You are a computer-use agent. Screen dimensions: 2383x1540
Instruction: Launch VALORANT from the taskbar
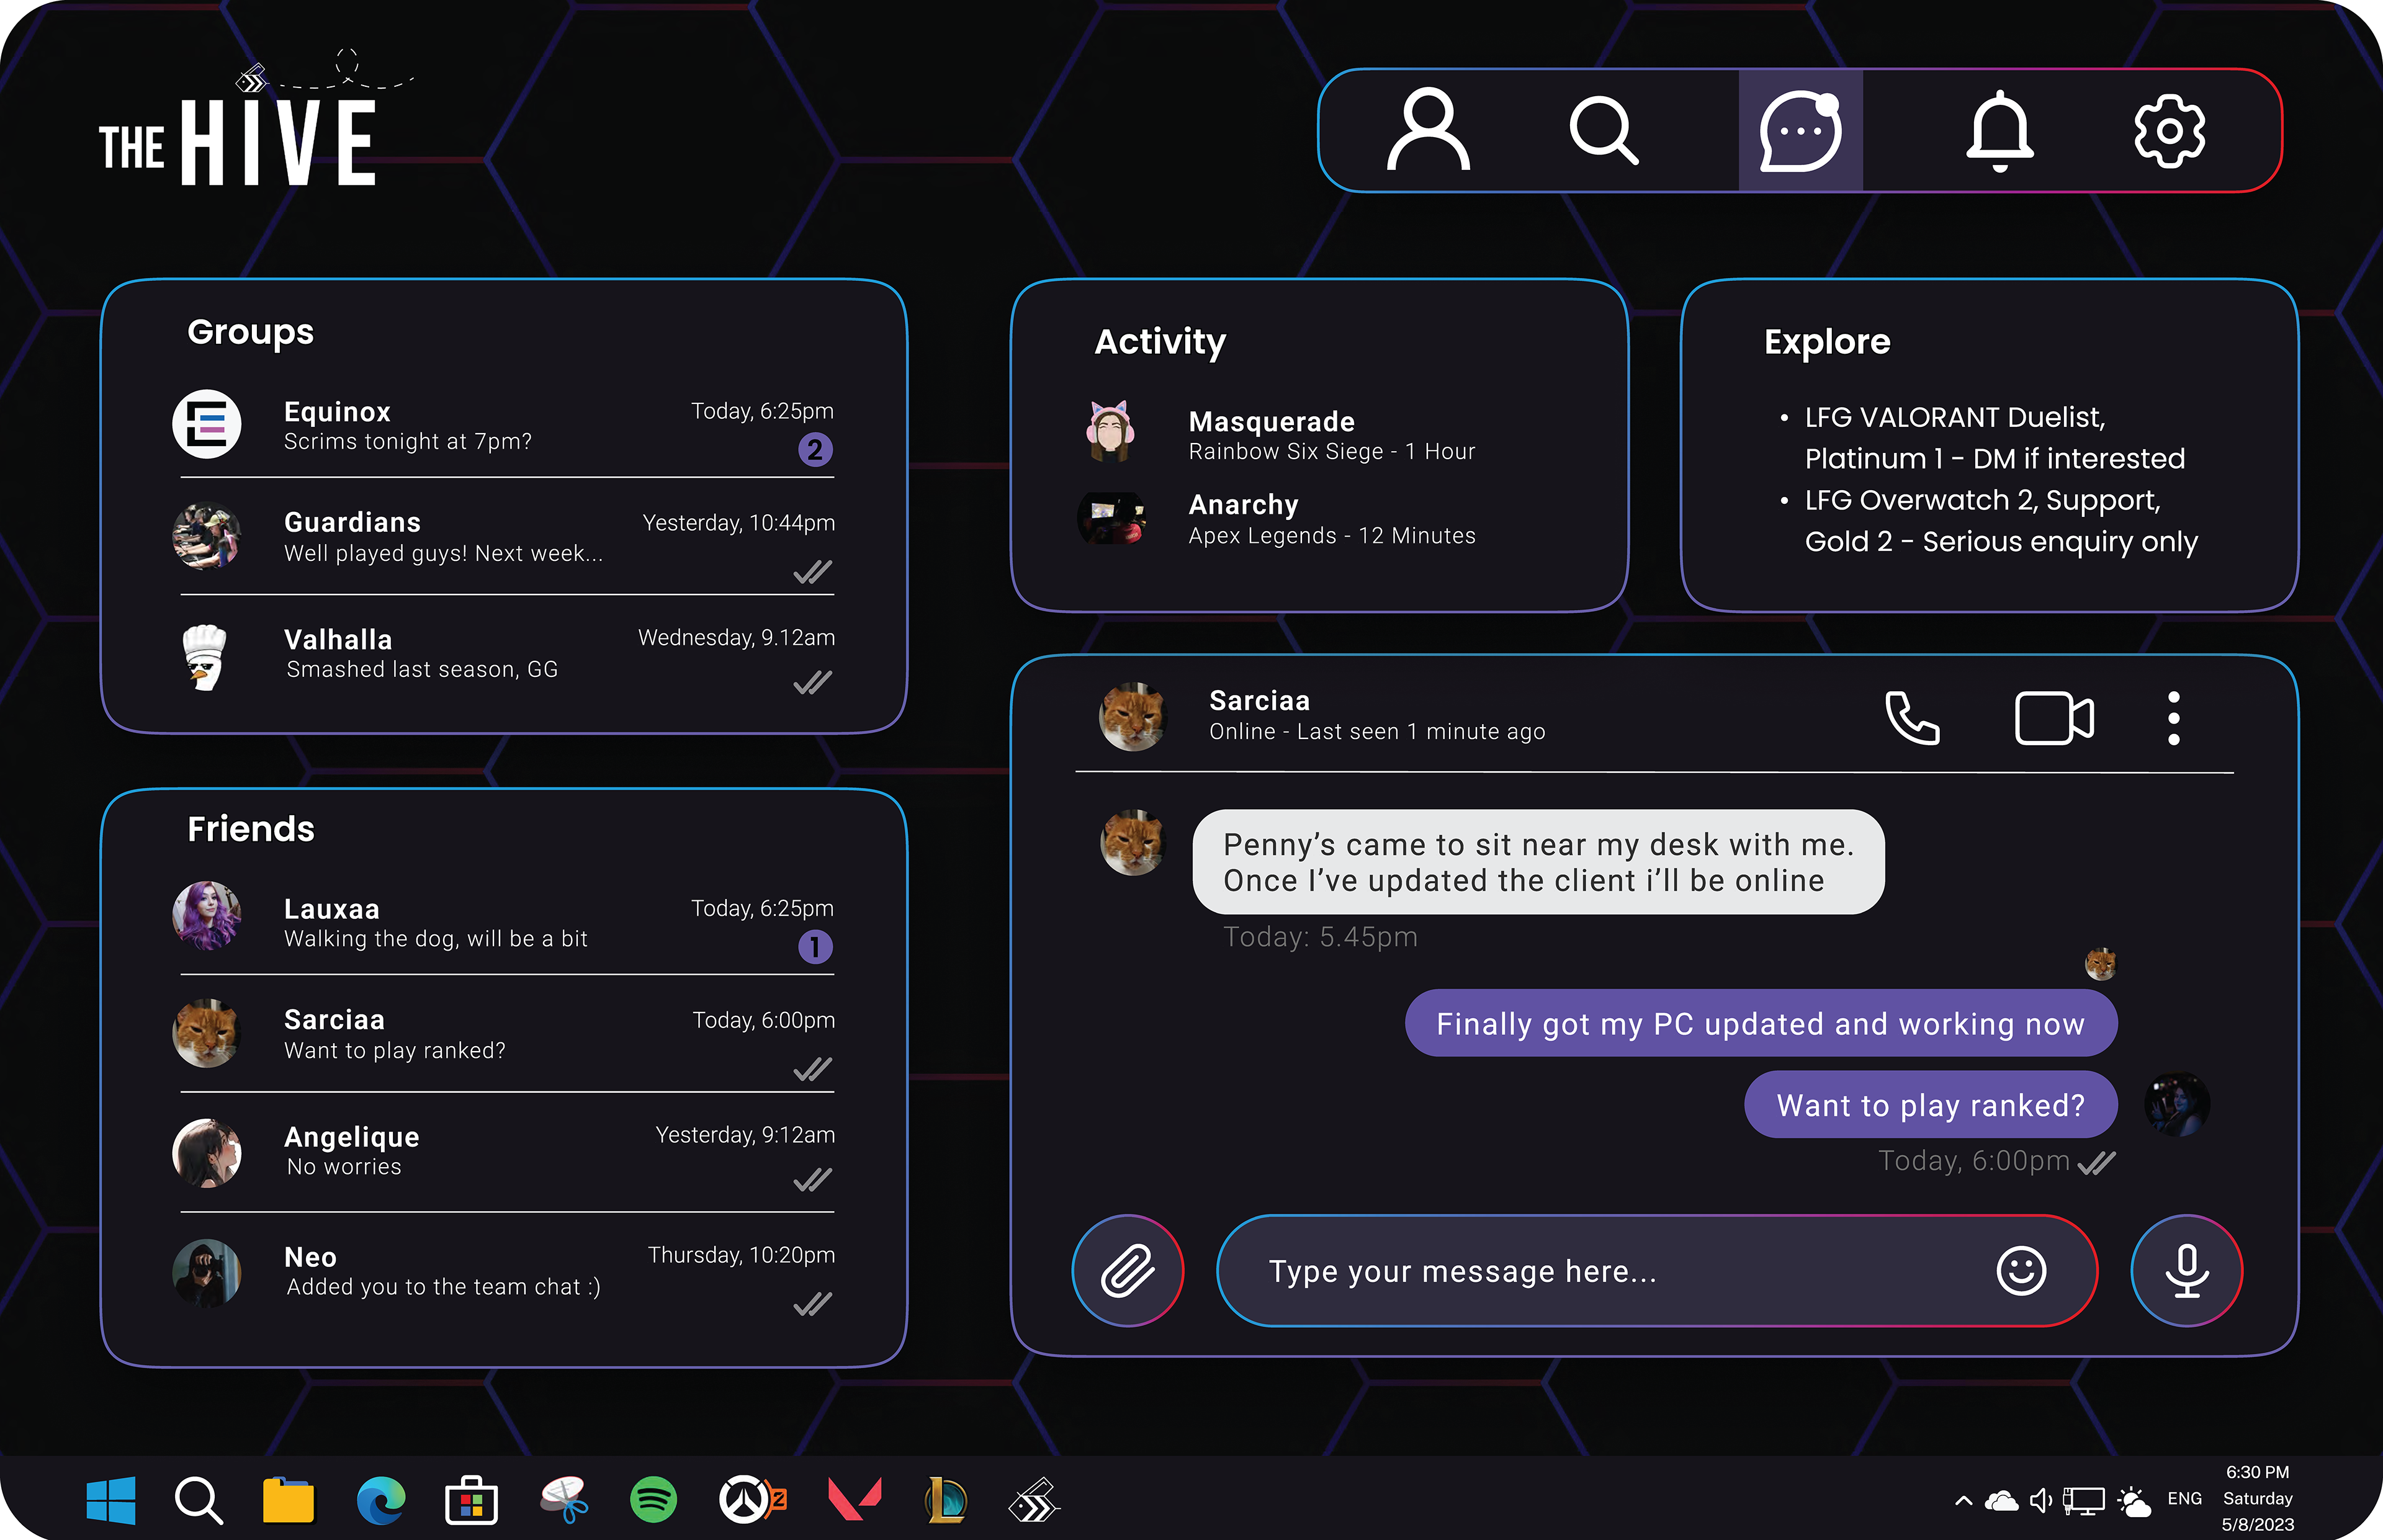[x=855, y=1500]
